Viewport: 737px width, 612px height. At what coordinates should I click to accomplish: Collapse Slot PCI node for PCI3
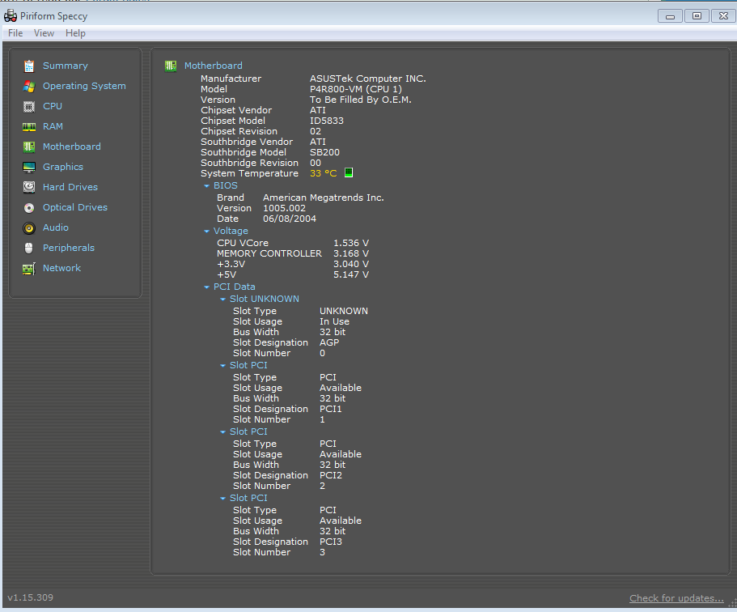[222, 498]
